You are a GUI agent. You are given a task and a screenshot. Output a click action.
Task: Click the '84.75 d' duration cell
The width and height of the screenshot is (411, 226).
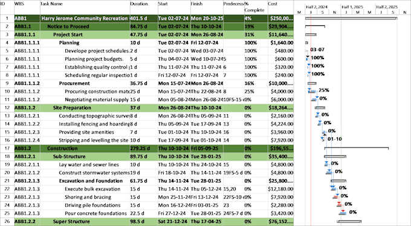click(144, 27)
